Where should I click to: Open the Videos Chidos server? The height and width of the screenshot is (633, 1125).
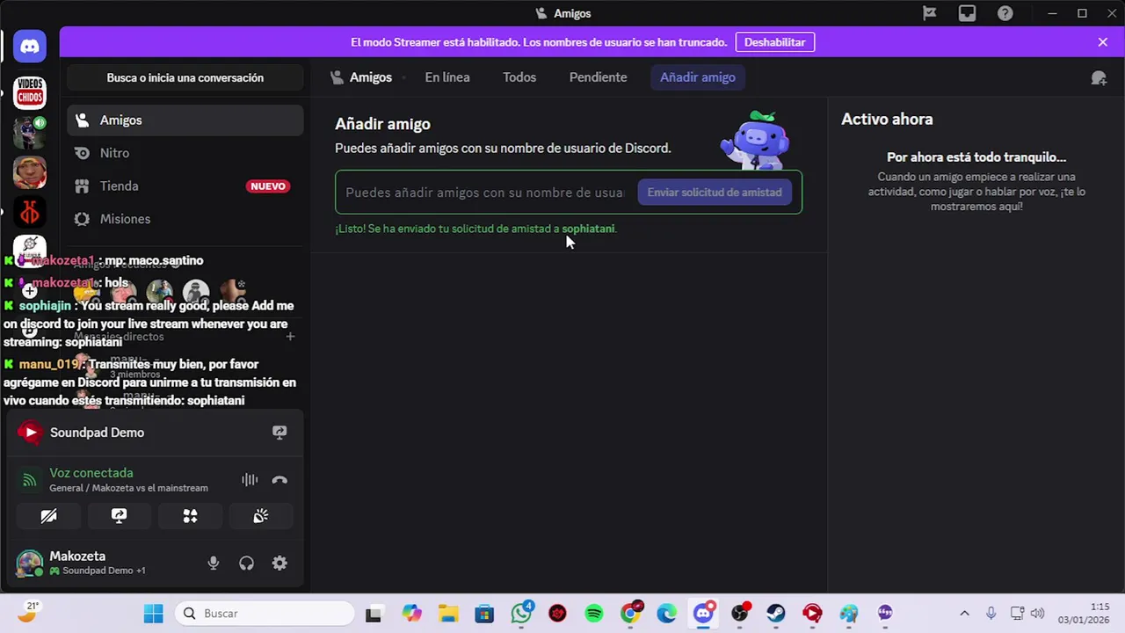(30, 92)
